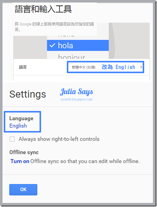Enable Always show right-to-left controls checkbox
Screen dimensions: 157x207
pos(12,139)
